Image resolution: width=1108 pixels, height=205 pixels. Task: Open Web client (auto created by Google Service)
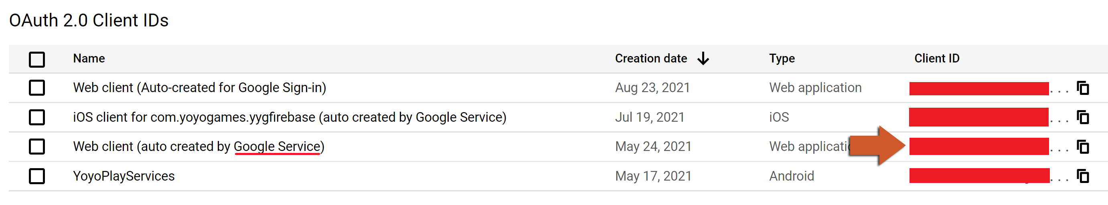point(198,147)
